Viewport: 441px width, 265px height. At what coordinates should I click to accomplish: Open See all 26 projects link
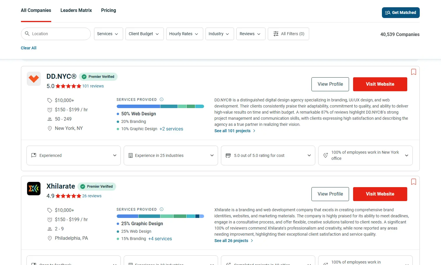pyautogui.click(x=233, y=241)
